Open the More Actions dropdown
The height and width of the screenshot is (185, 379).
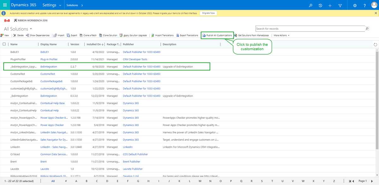point(281,35)
